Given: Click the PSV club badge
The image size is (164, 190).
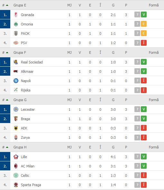Looking at the screenshot, I should 16,43.
